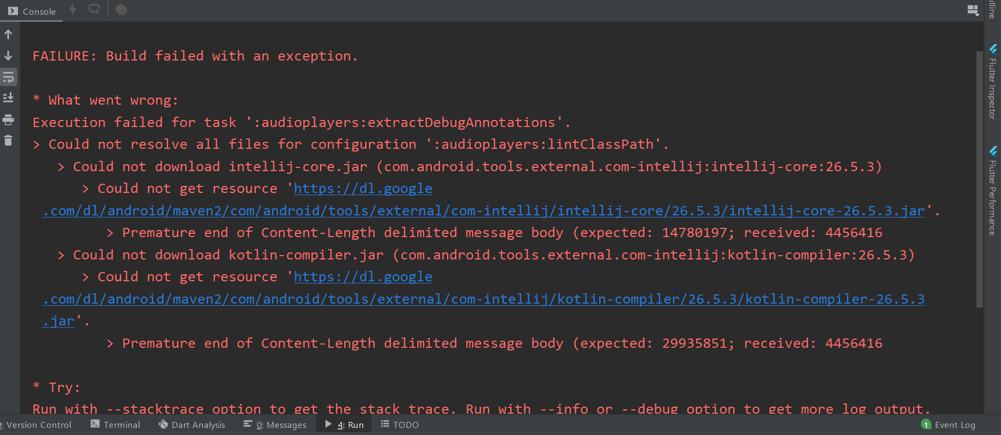
Task: Trigger Flutter hot reload
Action: (x=73, y=9)
